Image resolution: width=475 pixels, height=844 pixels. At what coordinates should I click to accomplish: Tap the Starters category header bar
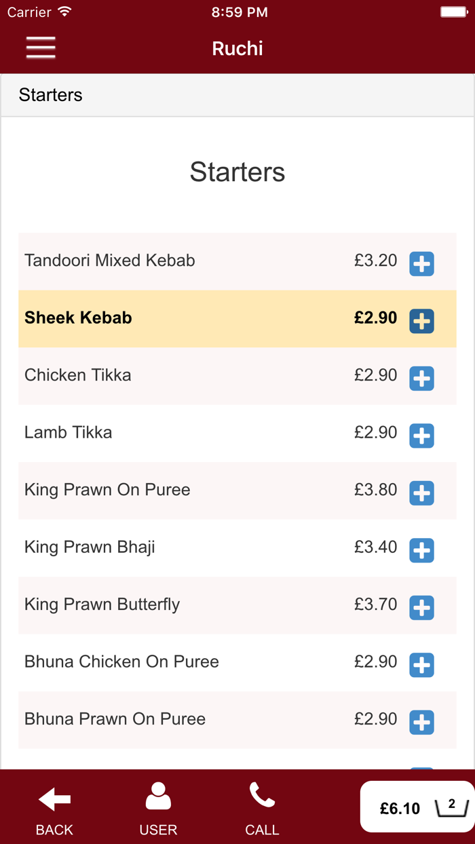click(237, 95)
